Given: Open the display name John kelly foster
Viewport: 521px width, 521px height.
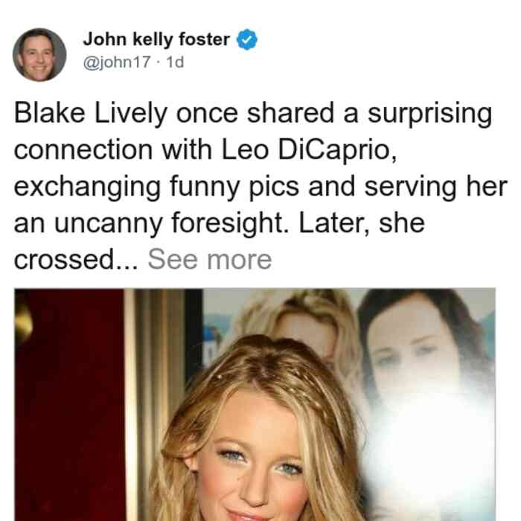Looking at the screenshot, I should 156,39.
